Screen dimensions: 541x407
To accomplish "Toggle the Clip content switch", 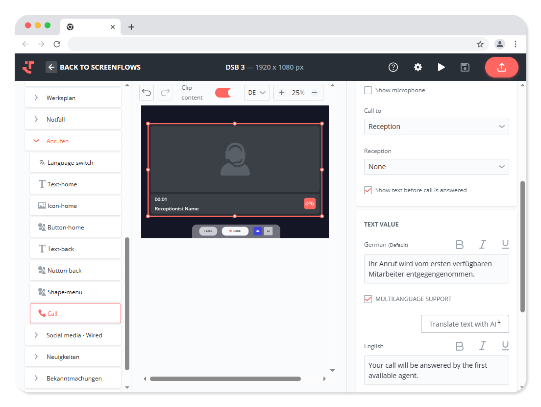I will coord(225,93).
